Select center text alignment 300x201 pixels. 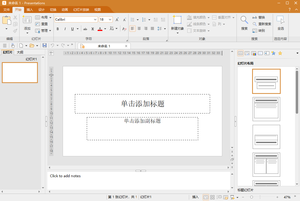(139, 29)
